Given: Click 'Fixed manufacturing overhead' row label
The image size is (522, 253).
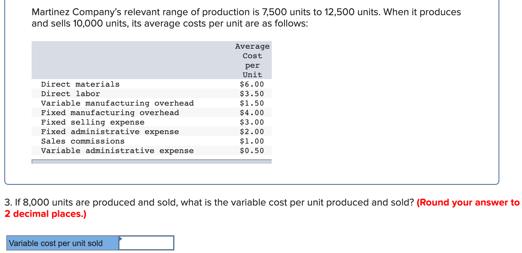Looking at the screenshot, I should point(110,113).
